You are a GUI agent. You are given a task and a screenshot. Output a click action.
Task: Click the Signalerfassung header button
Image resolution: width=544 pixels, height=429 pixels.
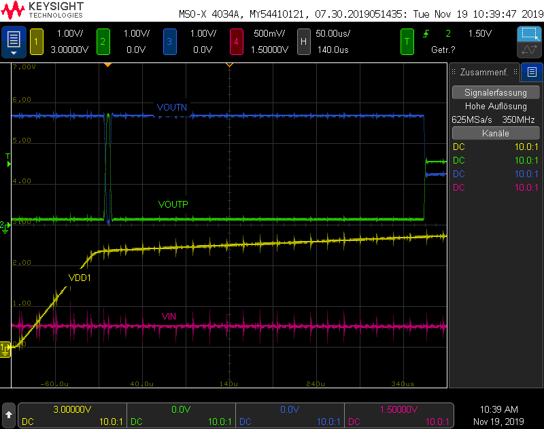[x=496, y=92]
